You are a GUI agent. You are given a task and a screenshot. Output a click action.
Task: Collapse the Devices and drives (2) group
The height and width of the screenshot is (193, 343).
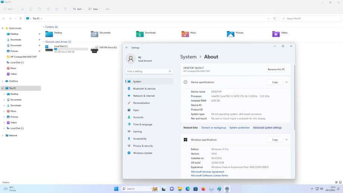click(44, 41)
